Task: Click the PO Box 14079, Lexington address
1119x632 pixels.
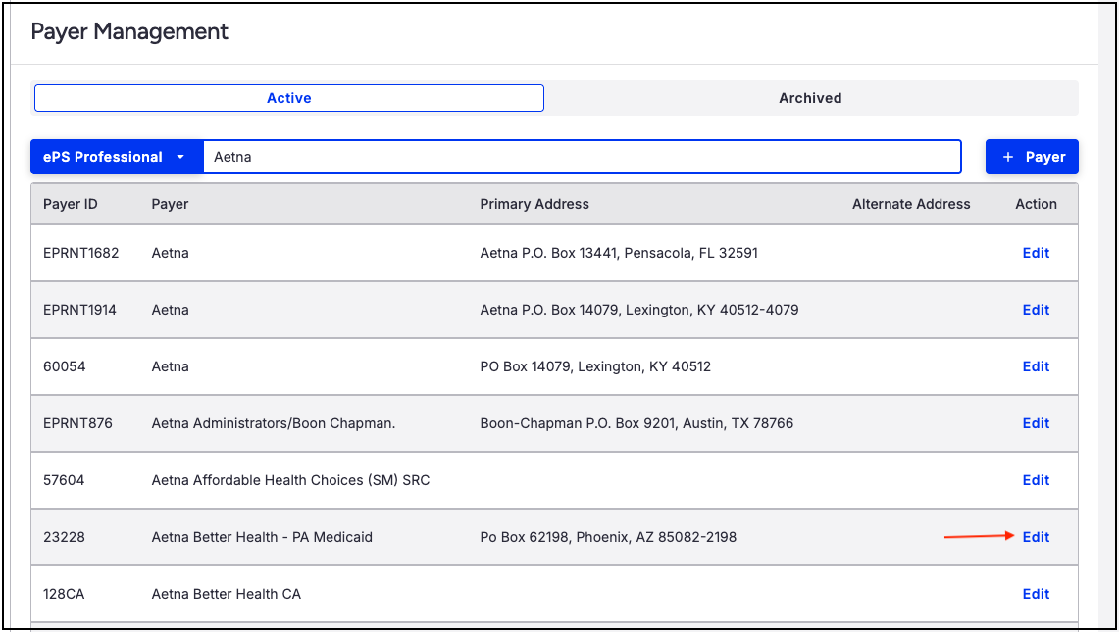Action: click(595, 366)
